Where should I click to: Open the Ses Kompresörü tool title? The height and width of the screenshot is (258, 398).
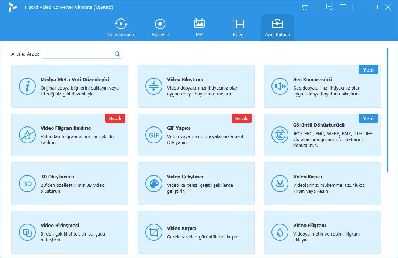click(312, 79)
